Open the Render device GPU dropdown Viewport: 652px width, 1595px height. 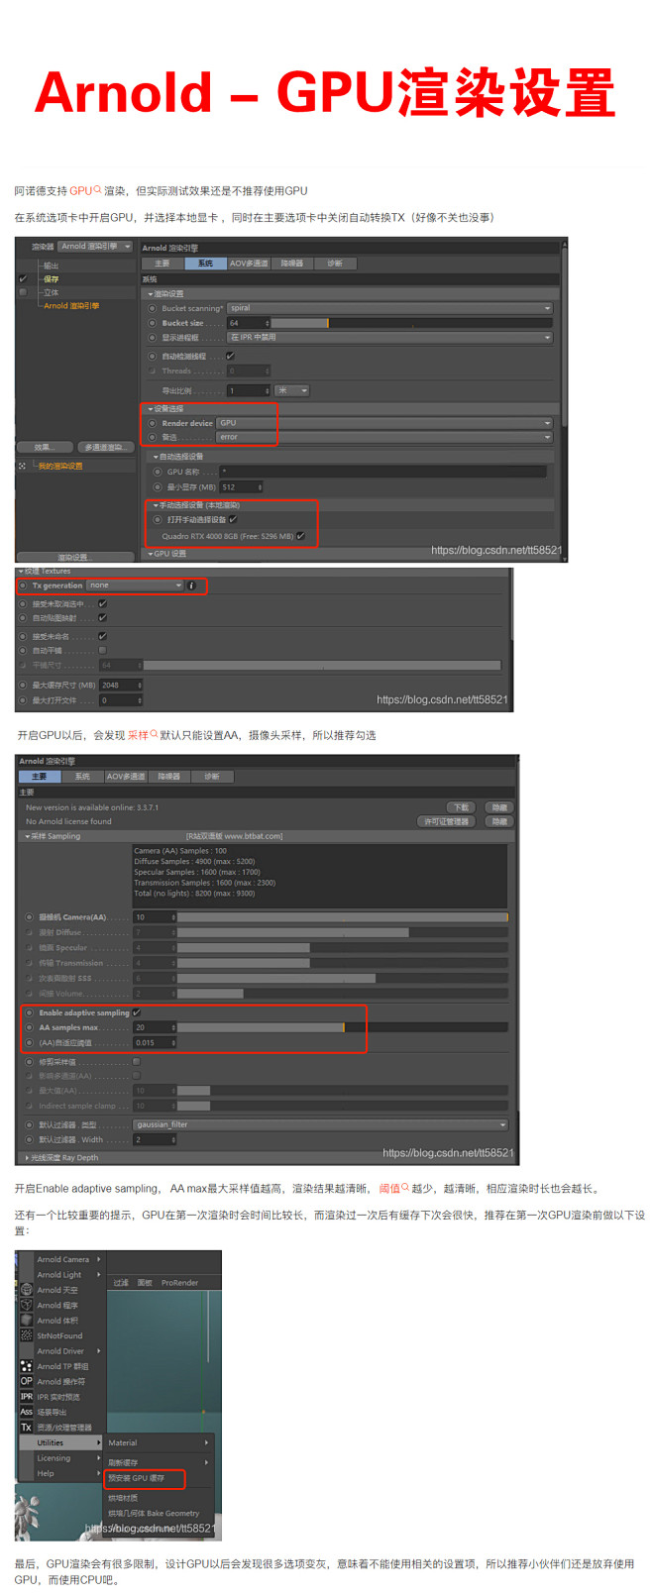coord(383,423)
